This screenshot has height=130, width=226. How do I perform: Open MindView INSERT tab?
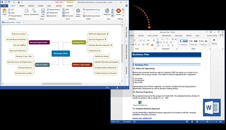point(22,6)
